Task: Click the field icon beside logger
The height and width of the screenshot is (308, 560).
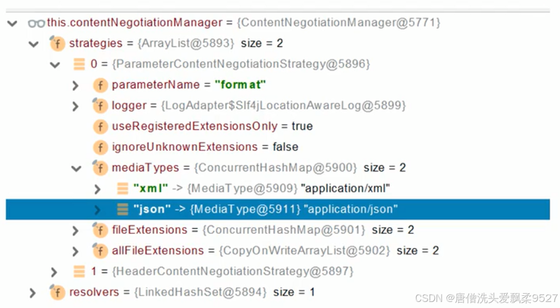Action: [100, 106]
